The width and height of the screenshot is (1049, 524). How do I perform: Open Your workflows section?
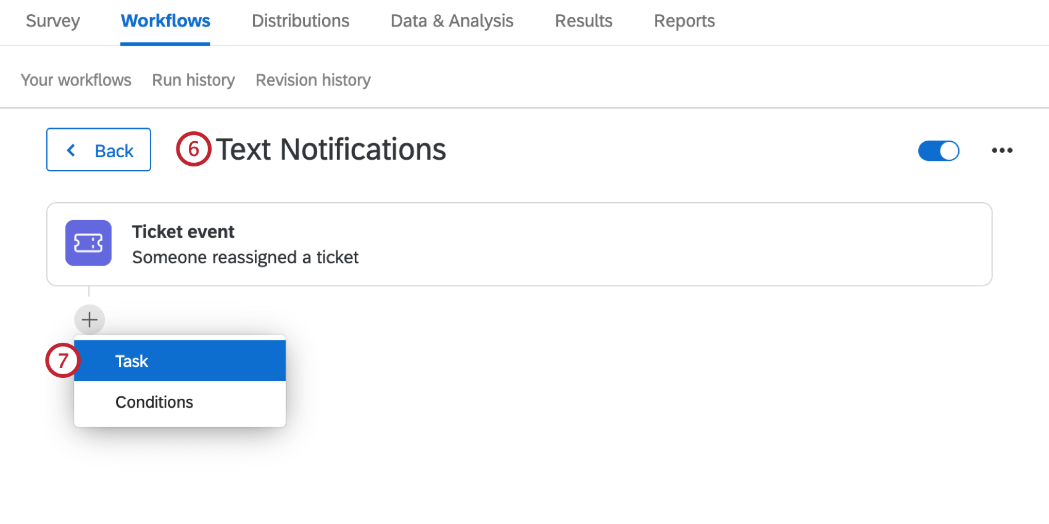coord(76,80)
